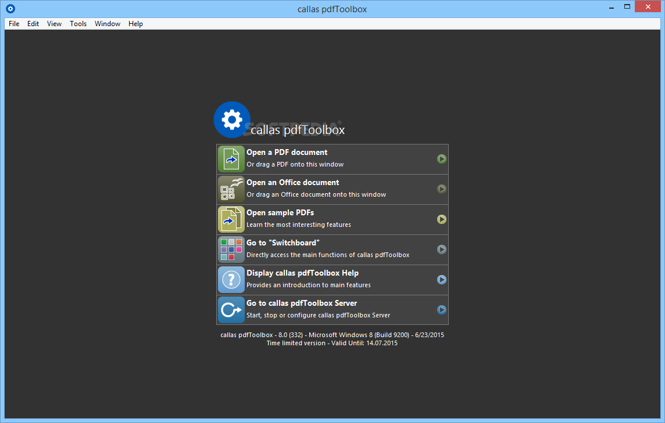Viewport: 665px width, 423px height.
Task: Click the question mark Help icon
Action: click(x=231, y=280)
